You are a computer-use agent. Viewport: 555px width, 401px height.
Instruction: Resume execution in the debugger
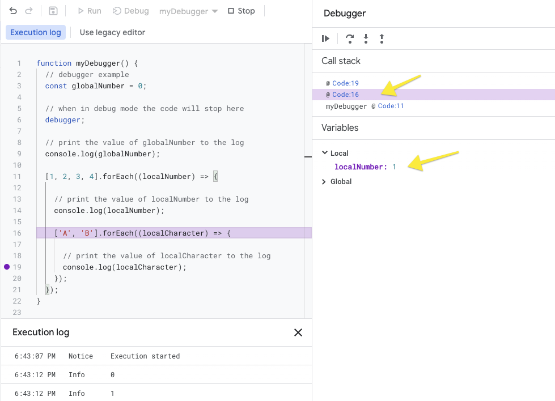point(325,39)
